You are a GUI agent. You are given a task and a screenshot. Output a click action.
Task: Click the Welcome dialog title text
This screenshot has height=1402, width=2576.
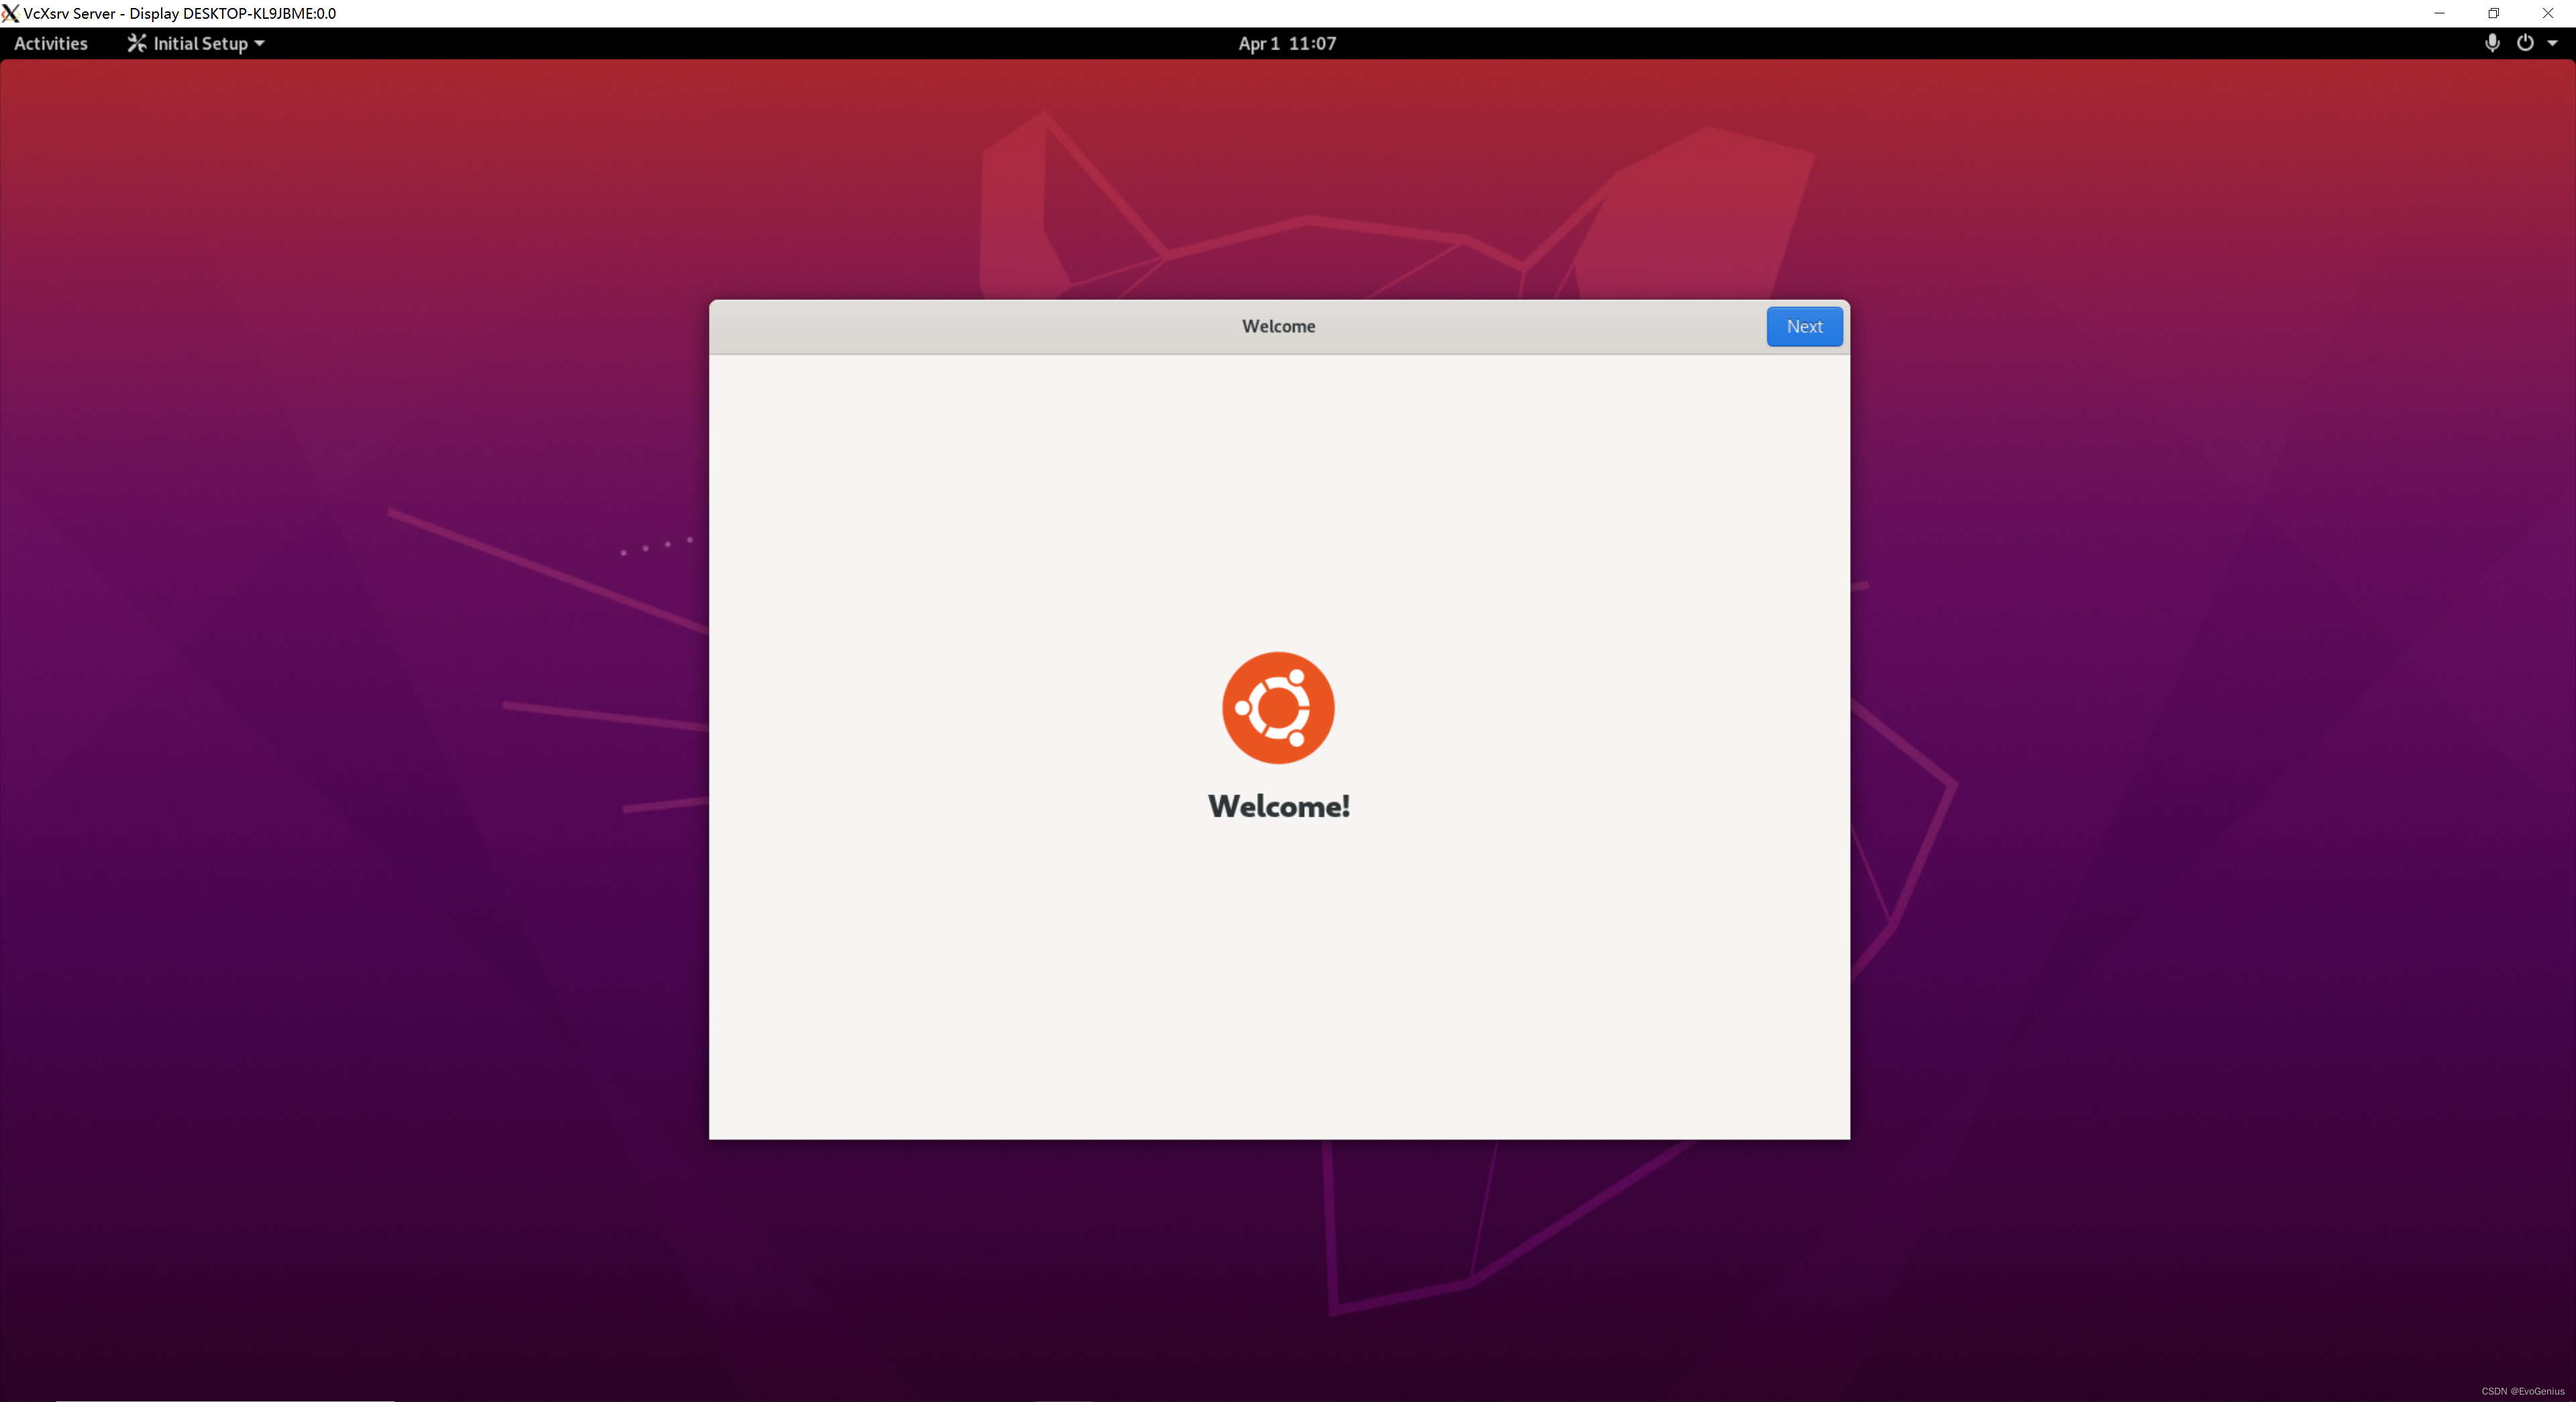(x=1278, y=327)
